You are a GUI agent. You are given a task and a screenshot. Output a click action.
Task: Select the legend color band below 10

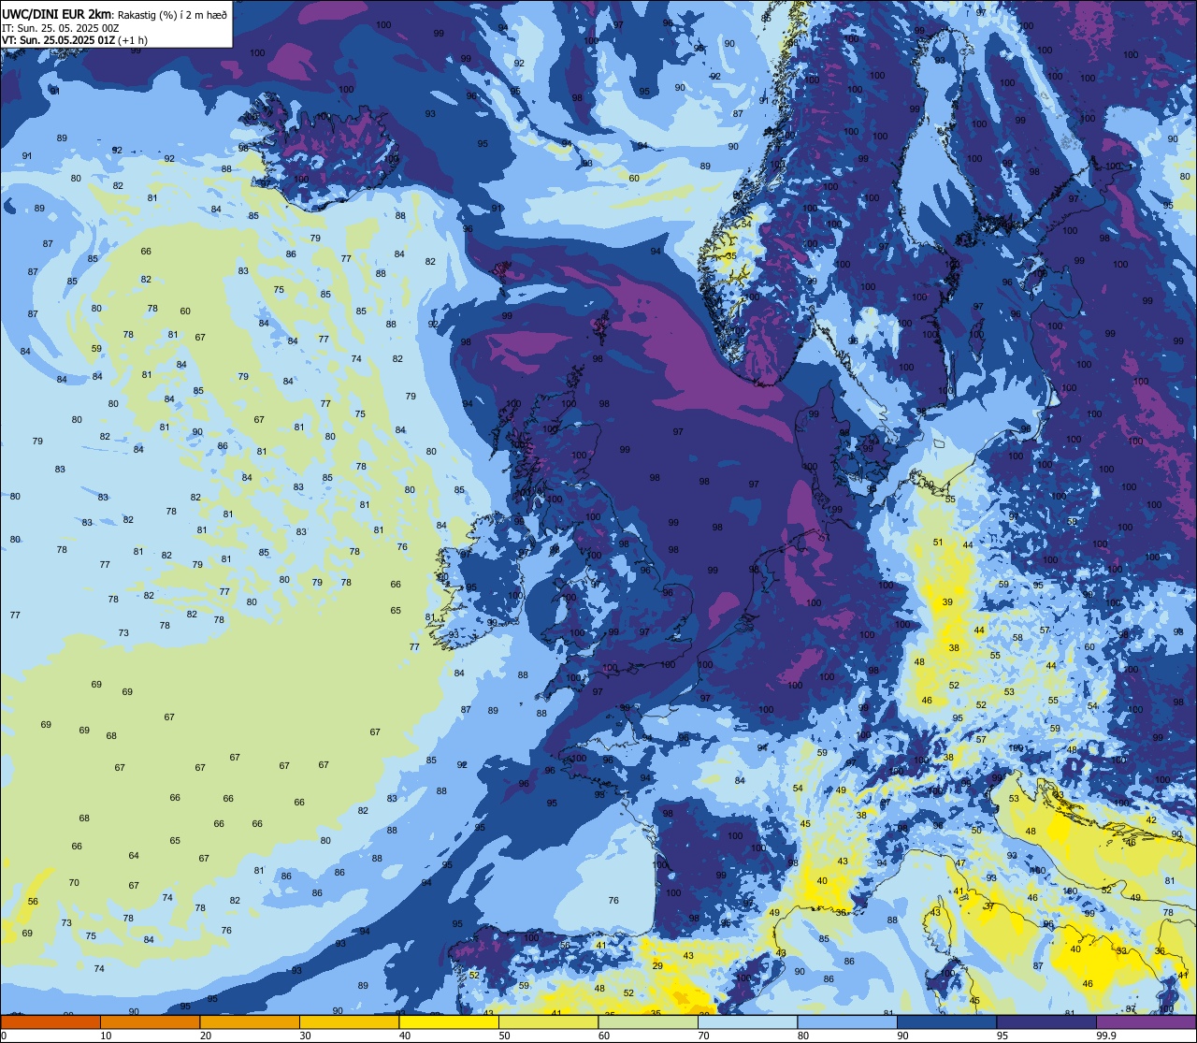click(x=50, y=1021)
